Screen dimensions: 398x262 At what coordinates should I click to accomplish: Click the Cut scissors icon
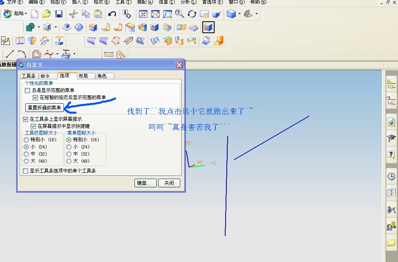pos(73,14)
